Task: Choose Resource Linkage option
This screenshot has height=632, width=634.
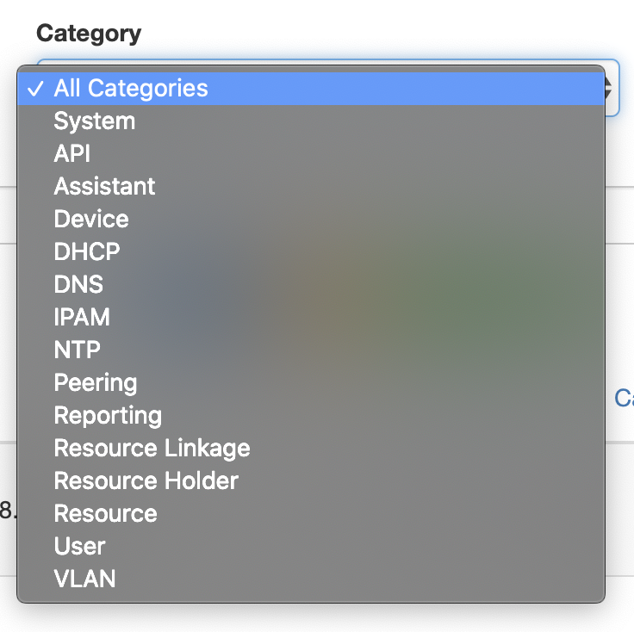Action: click(x=152, y=448)
